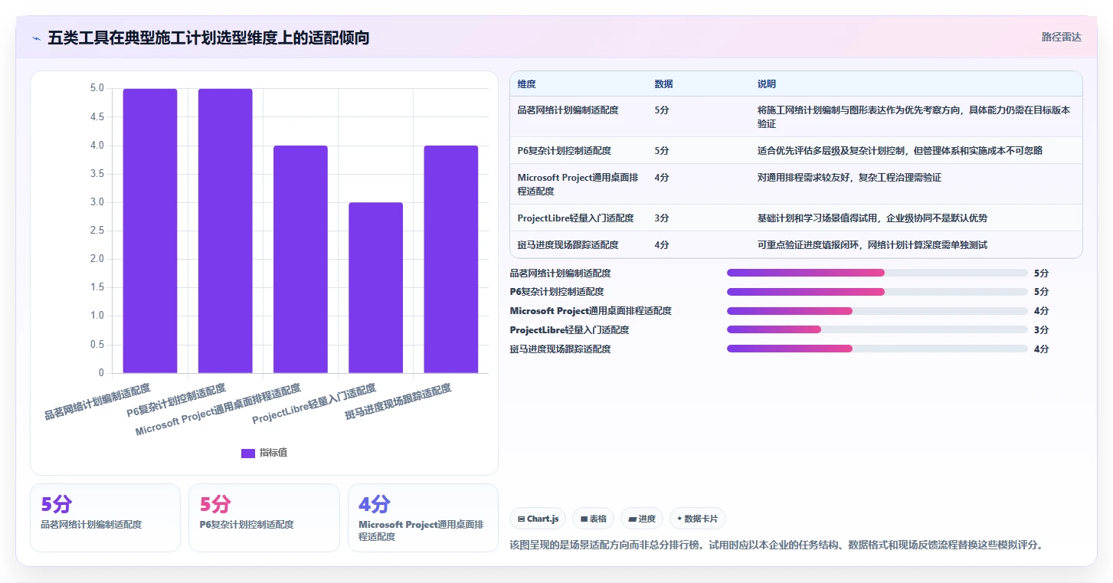The image size is (1113, 583).
Task: Open the 4分 Microsoft Project data card
Action: click(x=423, y=517)
